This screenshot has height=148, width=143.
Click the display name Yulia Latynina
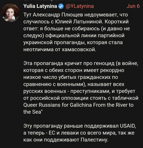[x=40, y=6]
